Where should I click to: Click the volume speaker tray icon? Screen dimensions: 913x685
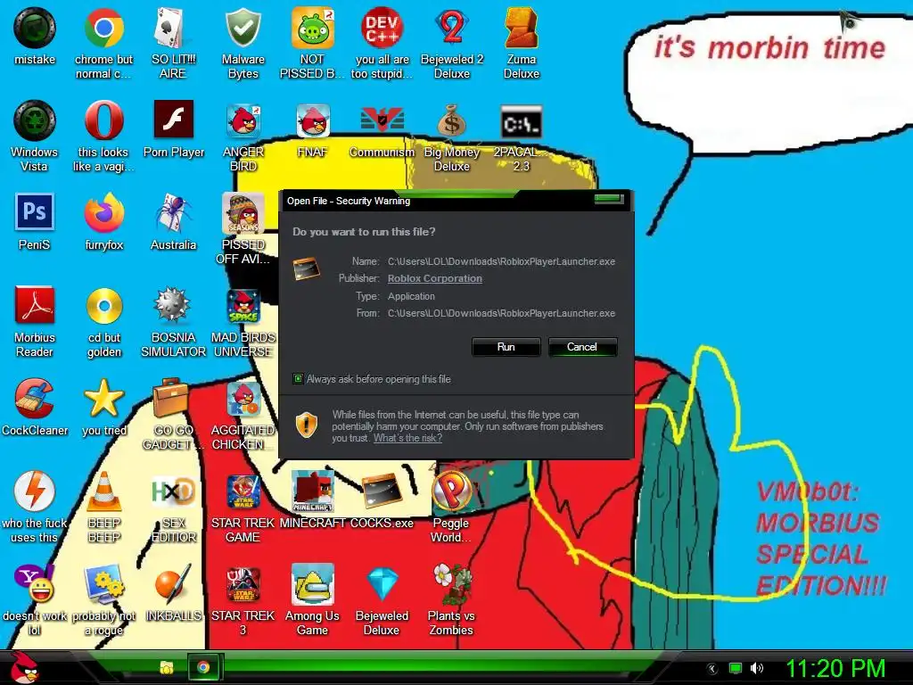(x=756, y=668)
